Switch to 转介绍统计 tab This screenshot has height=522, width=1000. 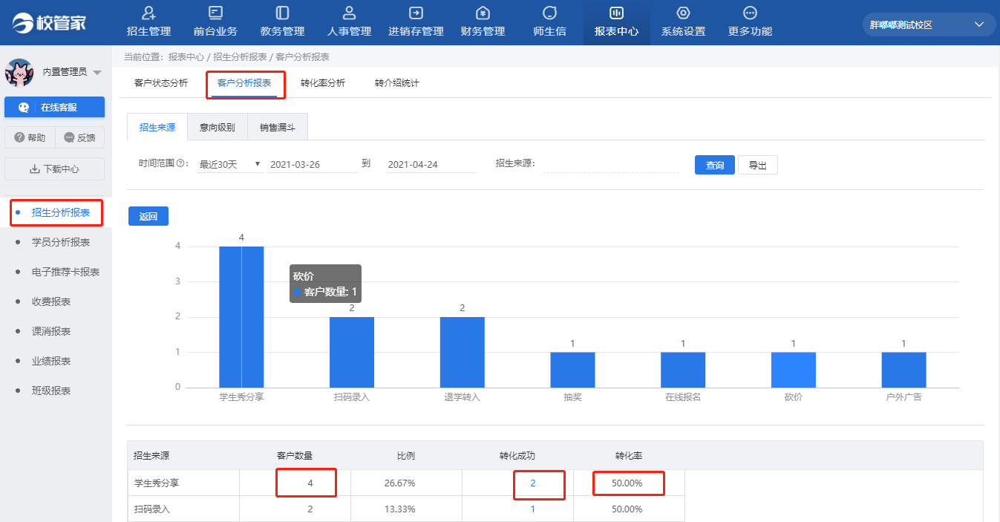point(397,83)
